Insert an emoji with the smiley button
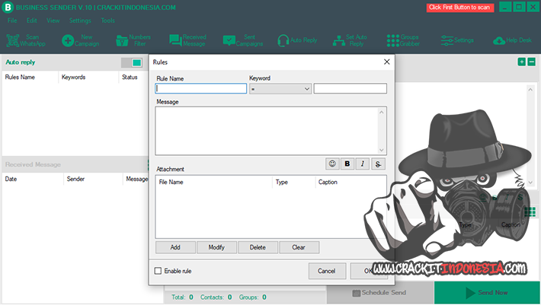This screenshot has height=305, width=541. pos(332,164)
